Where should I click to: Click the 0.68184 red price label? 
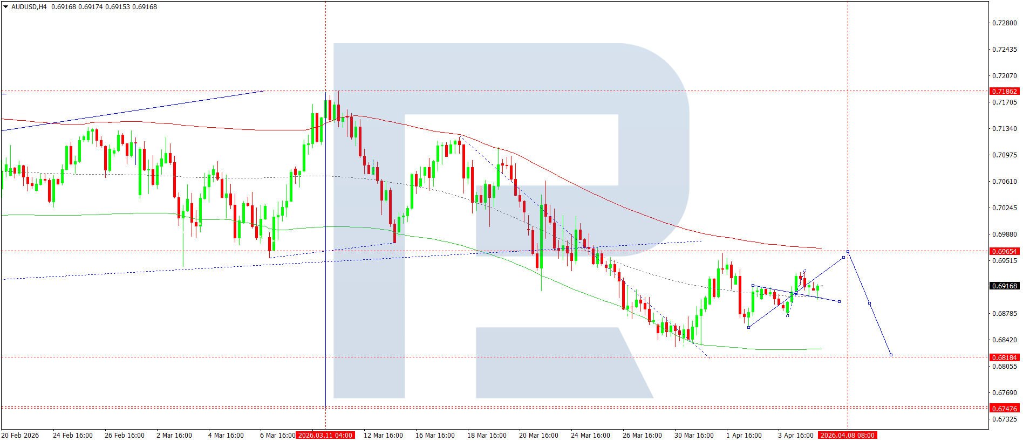1004,358
